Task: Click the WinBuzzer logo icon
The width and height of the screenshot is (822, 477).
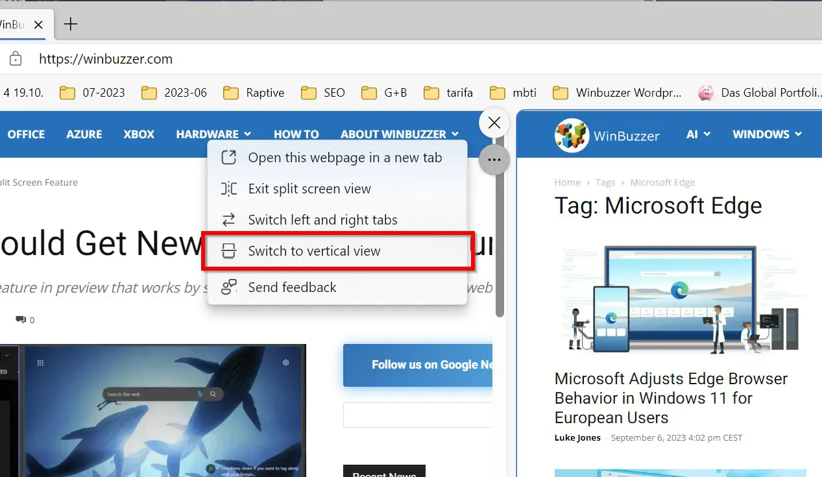Action: coord(572,134)
